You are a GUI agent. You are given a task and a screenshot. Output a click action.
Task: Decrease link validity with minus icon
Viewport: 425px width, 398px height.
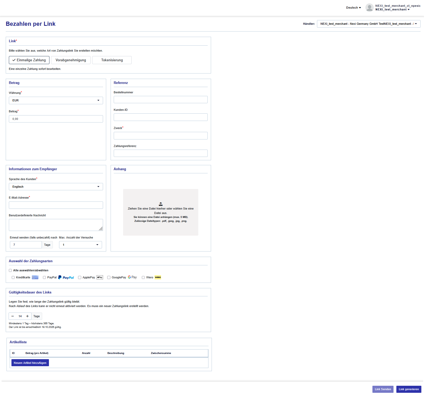click(x=12, y=316)
